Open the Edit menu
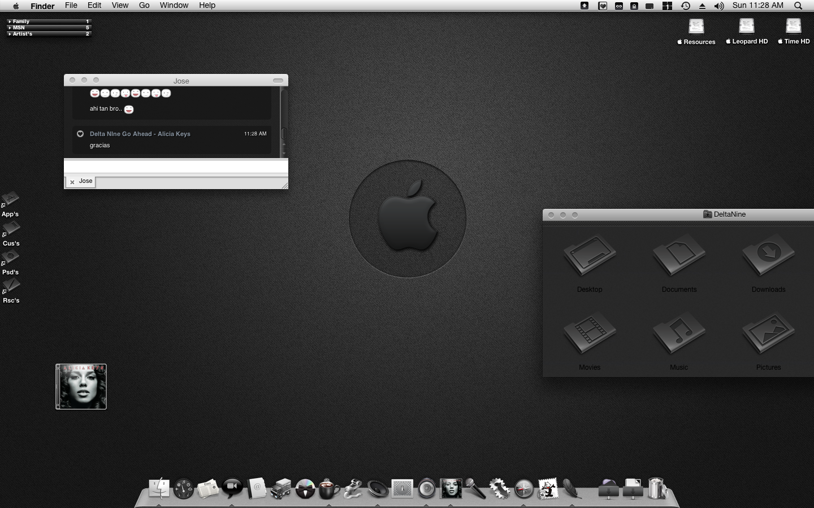The width and height of the screenshot is (814, 508). pos(94,5)
